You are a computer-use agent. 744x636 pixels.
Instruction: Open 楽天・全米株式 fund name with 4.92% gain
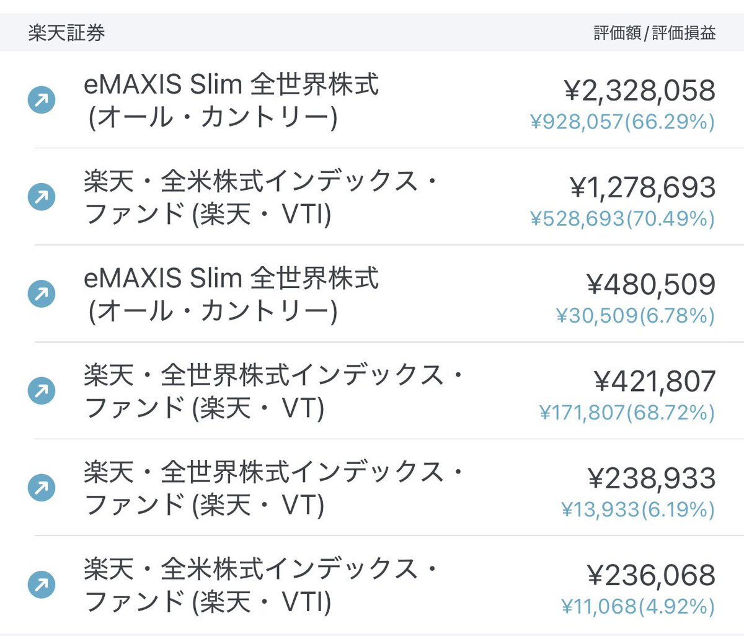[260, 585]
